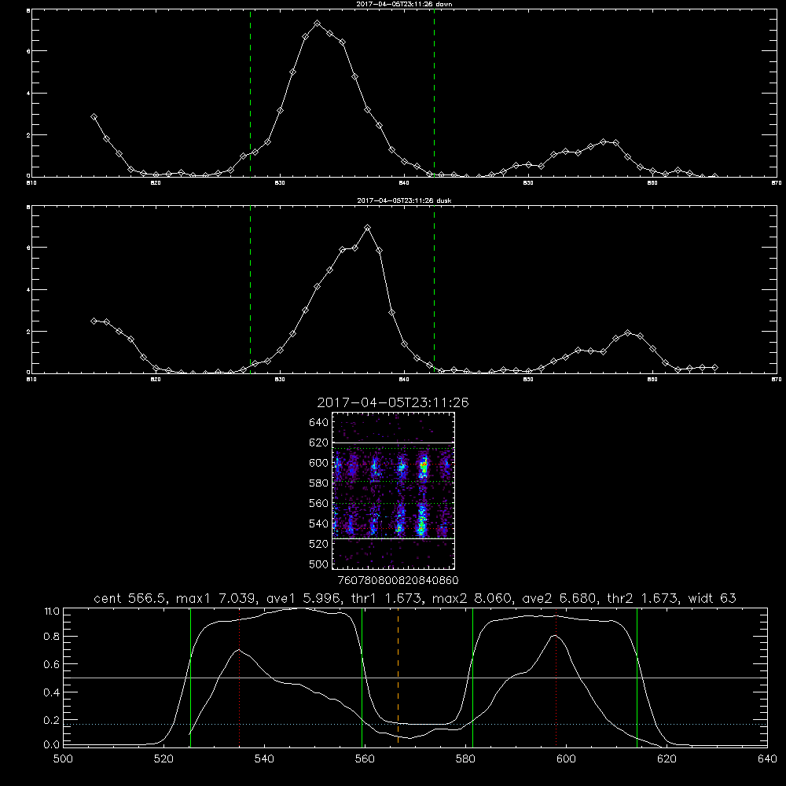Click the 600 label on bottom plot x-axis
Screen dimensions: 786x786
point(567,759)
